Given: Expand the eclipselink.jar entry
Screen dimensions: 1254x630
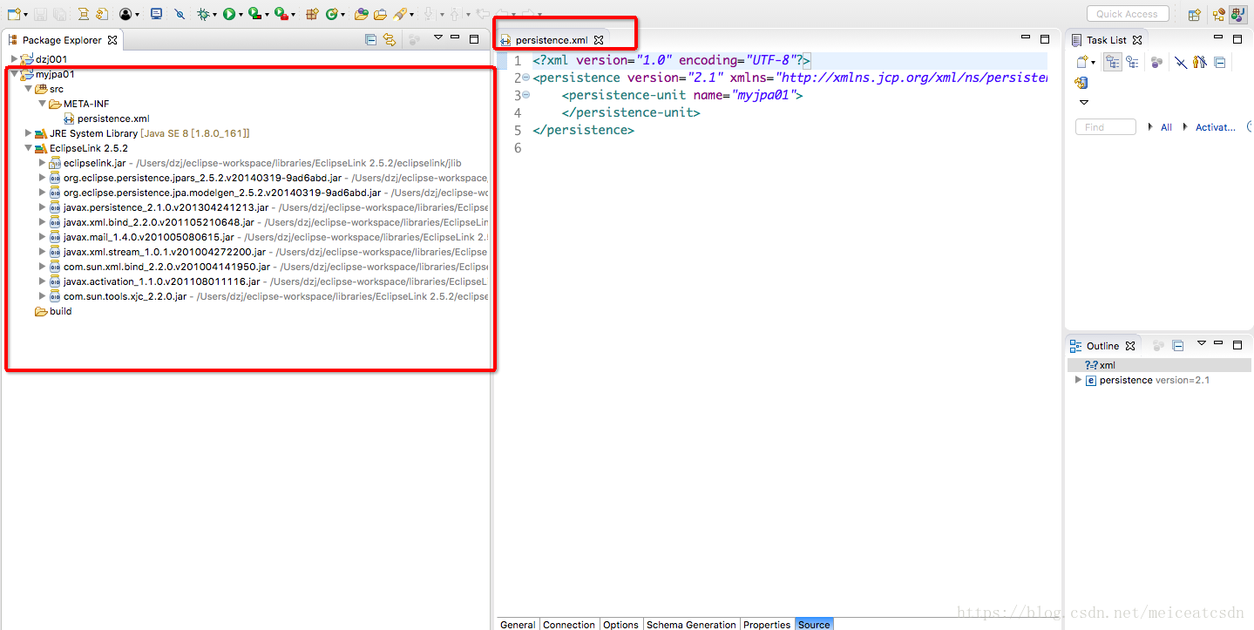Looking at the screenshot, I should pos(42,163).
